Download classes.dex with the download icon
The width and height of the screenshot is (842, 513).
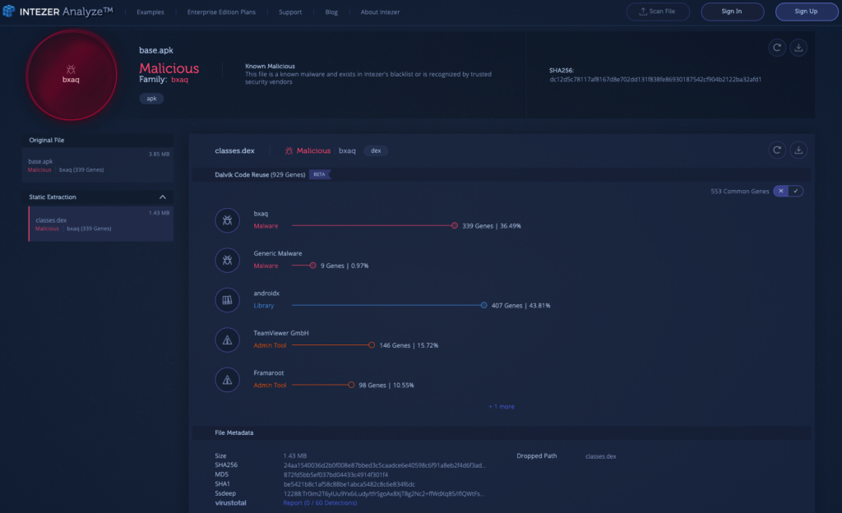(x=798, y=150)
